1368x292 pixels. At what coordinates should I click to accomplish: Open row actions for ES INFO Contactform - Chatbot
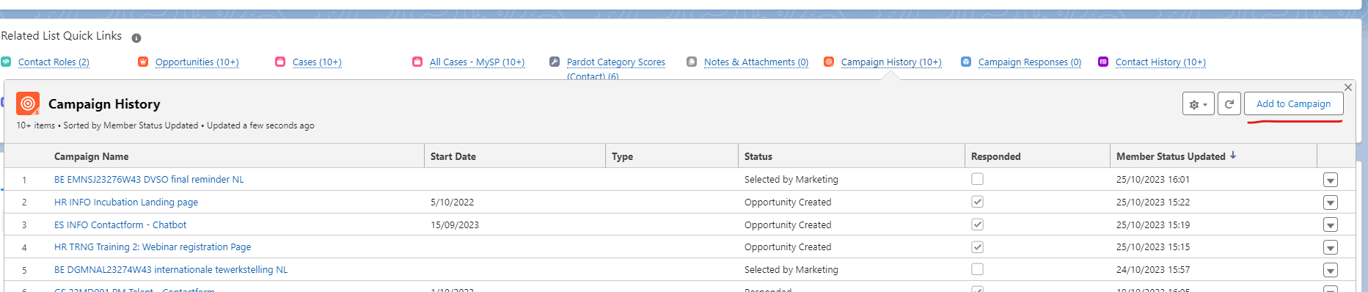[x=1331, y=225]
